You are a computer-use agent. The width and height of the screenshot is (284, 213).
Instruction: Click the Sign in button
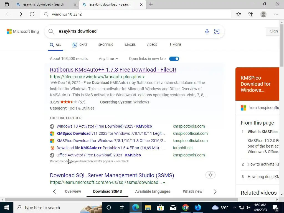coord(272,31)
